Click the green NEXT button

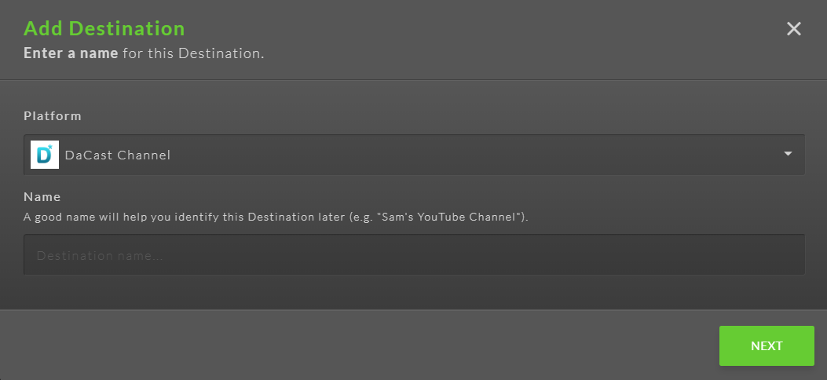pos(767,345)
